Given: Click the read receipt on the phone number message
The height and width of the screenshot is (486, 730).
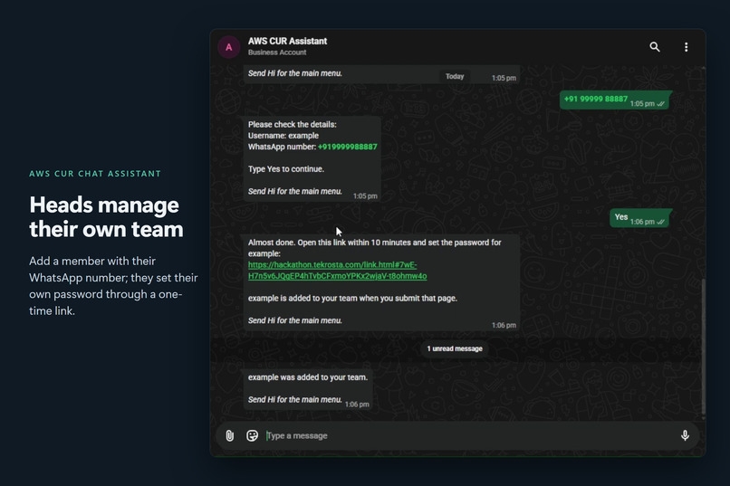Looking at the screenshot, I should (660, 104).
